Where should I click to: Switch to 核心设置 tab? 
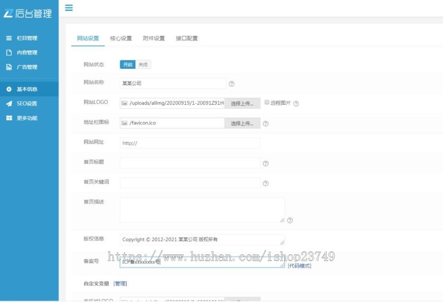[121, 38]
